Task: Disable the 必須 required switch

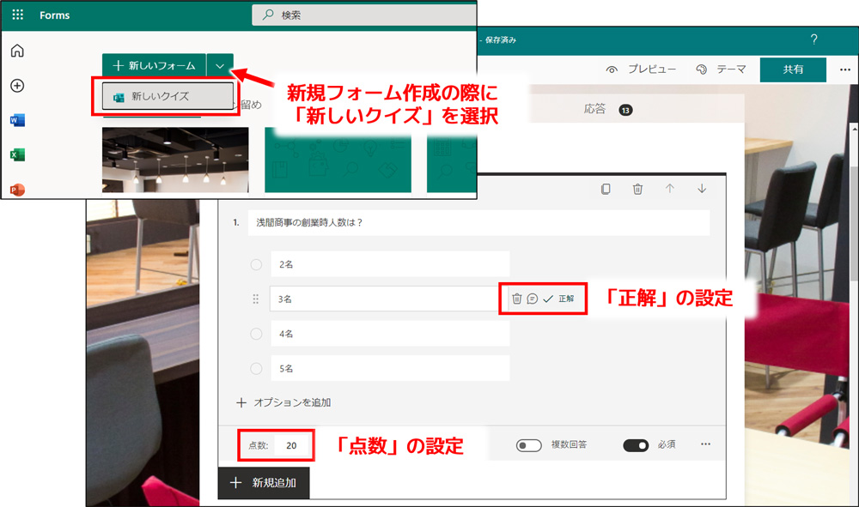Action: click(x=636, y=445)
